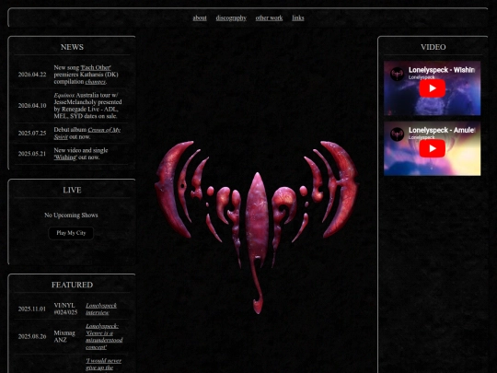The width and height of the screenshot is (497, 373).
Task: Click the VIDEO panel heading
Action: 433,47
